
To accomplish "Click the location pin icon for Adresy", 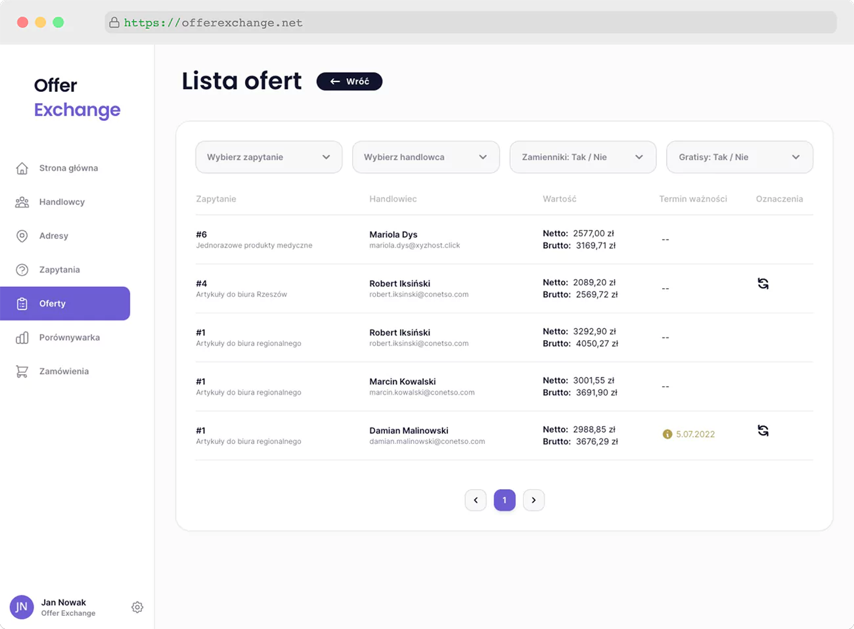I will tap(22, 236).
